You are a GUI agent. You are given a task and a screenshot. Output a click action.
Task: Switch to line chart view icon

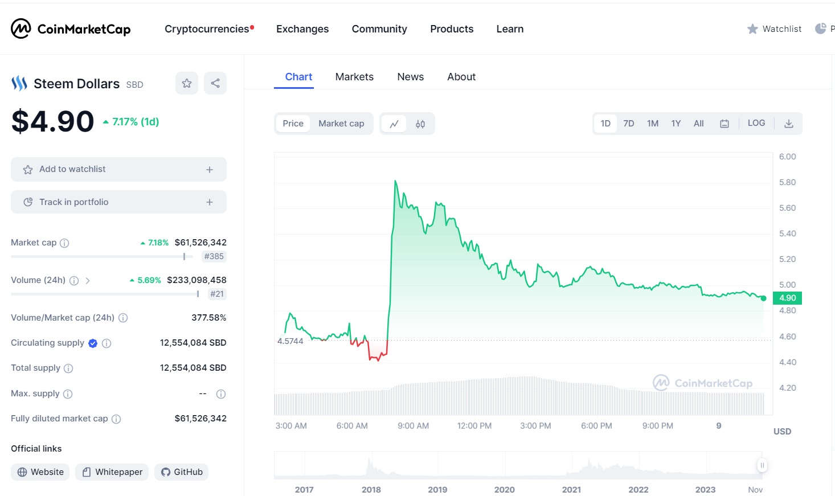click(394, 124)
